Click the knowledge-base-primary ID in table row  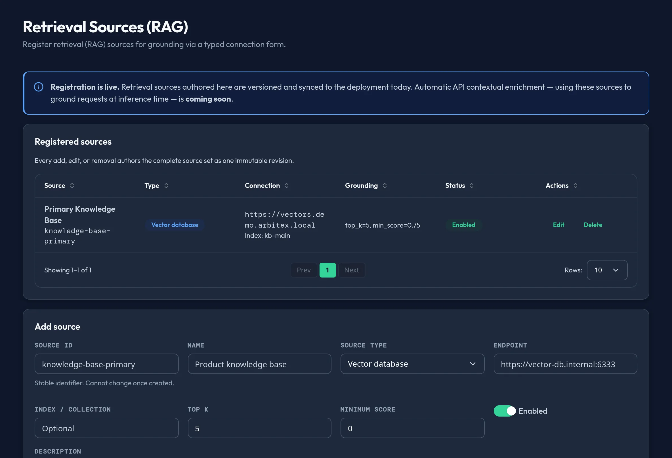(x=77, y=236)
